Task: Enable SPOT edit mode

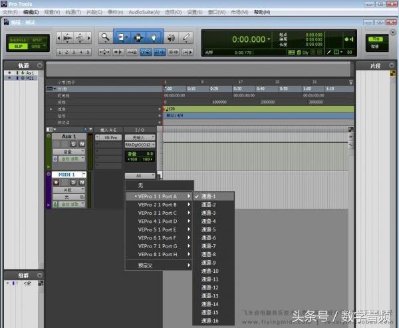Action: pyautogui.click(x=37, y=40)
